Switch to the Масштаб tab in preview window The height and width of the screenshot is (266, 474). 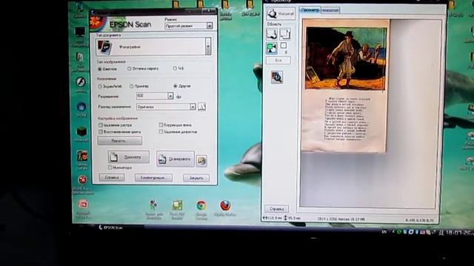pyautogui.click(x=330, y=10)
